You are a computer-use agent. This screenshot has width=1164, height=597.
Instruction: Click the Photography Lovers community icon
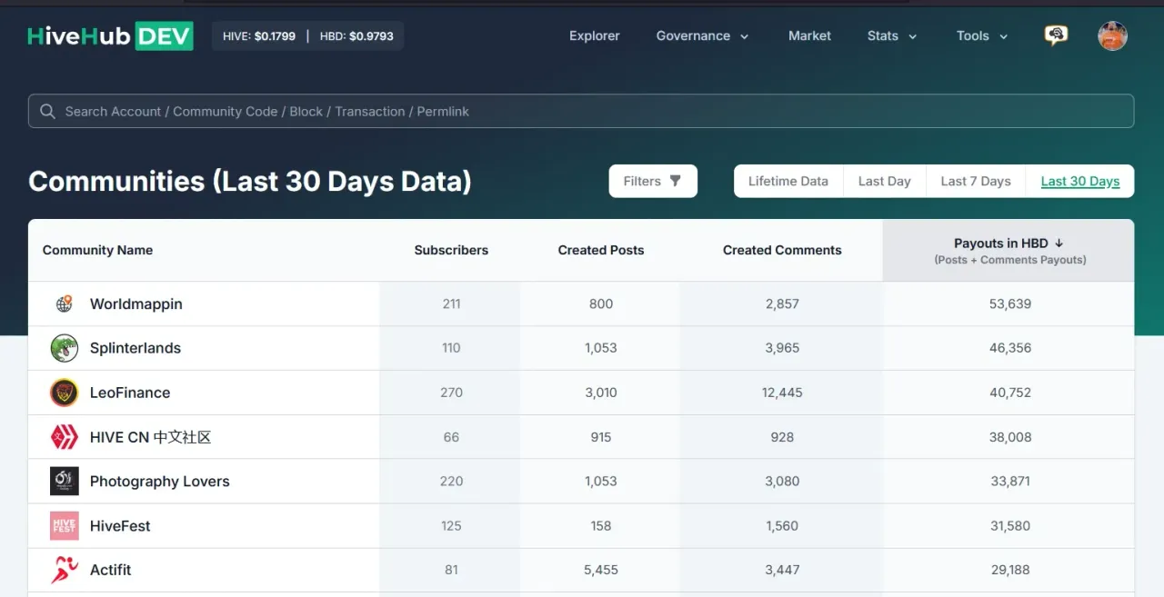coord(64,482)
